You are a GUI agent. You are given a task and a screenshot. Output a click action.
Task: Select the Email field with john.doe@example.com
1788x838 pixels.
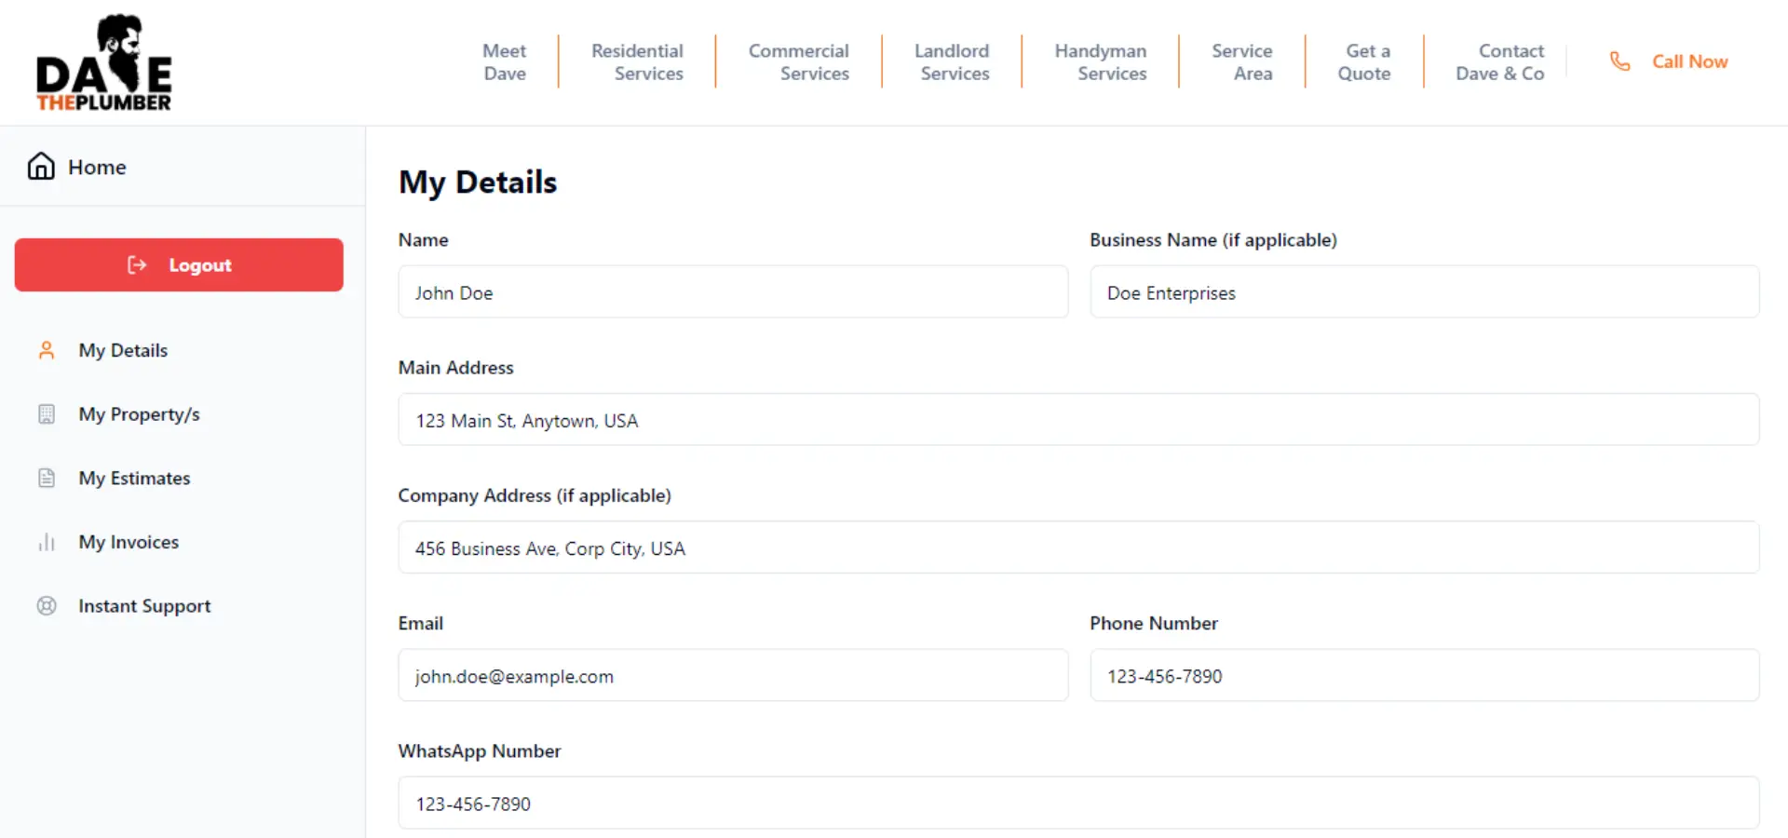(x=733, y=676)
